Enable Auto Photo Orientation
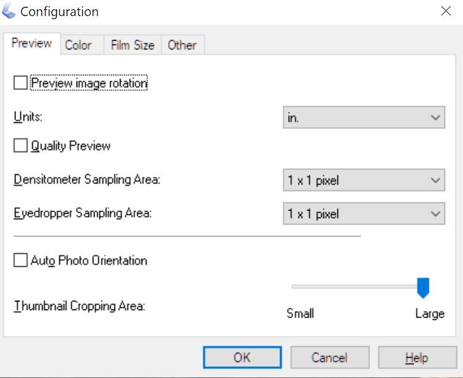 pyautogui.click(x=20, y=261)
